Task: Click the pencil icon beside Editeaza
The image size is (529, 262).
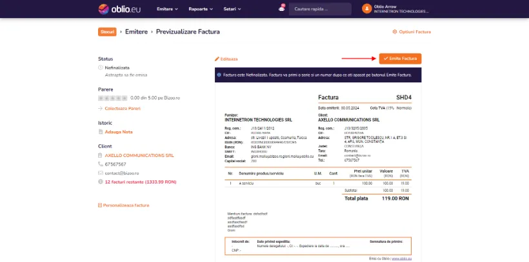Action: [217, 59]
